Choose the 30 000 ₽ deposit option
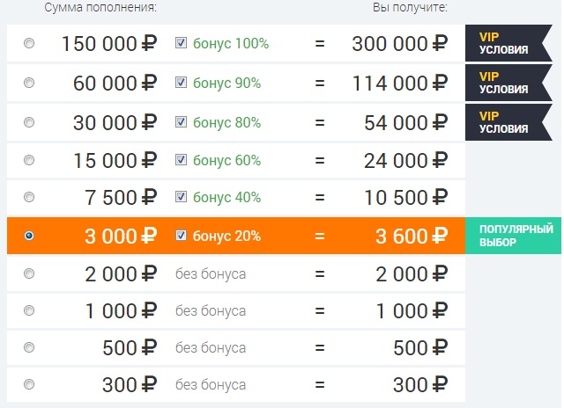This screenshot has height=408, width=564. coord(29,122)
